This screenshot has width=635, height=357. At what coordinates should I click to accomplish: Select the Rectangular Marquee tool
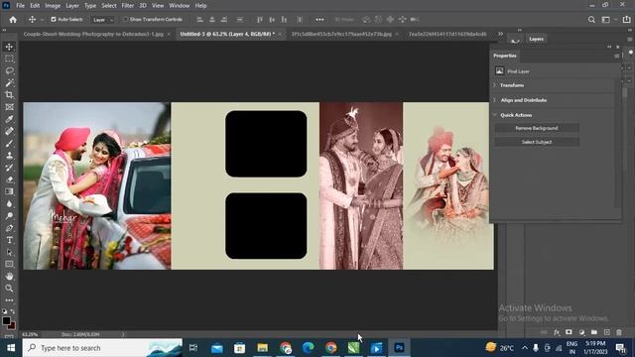point(9,59)
